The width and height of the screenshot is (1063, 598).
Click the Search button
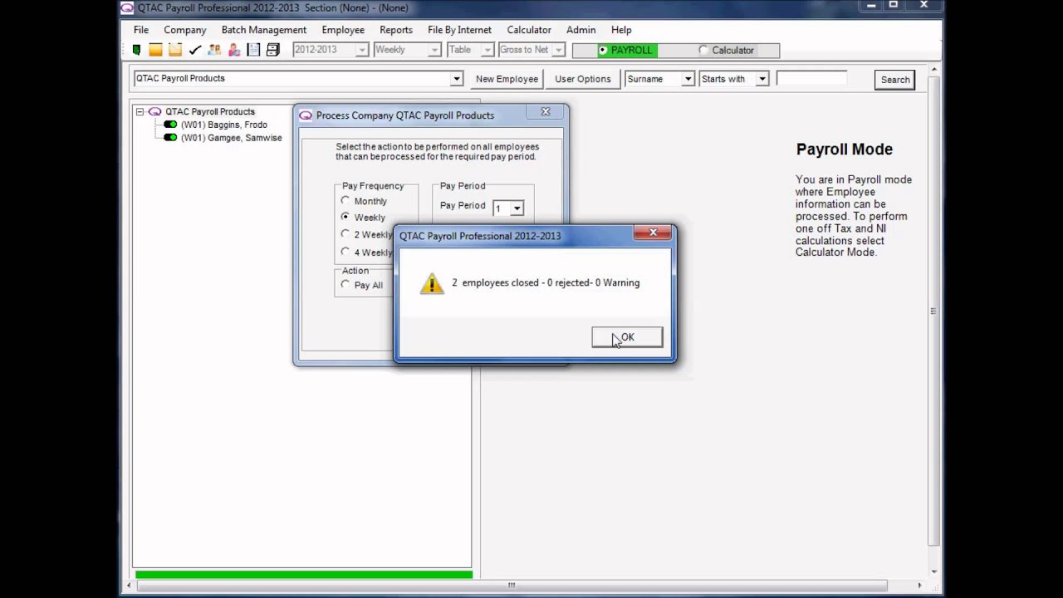tap(895, 80)
